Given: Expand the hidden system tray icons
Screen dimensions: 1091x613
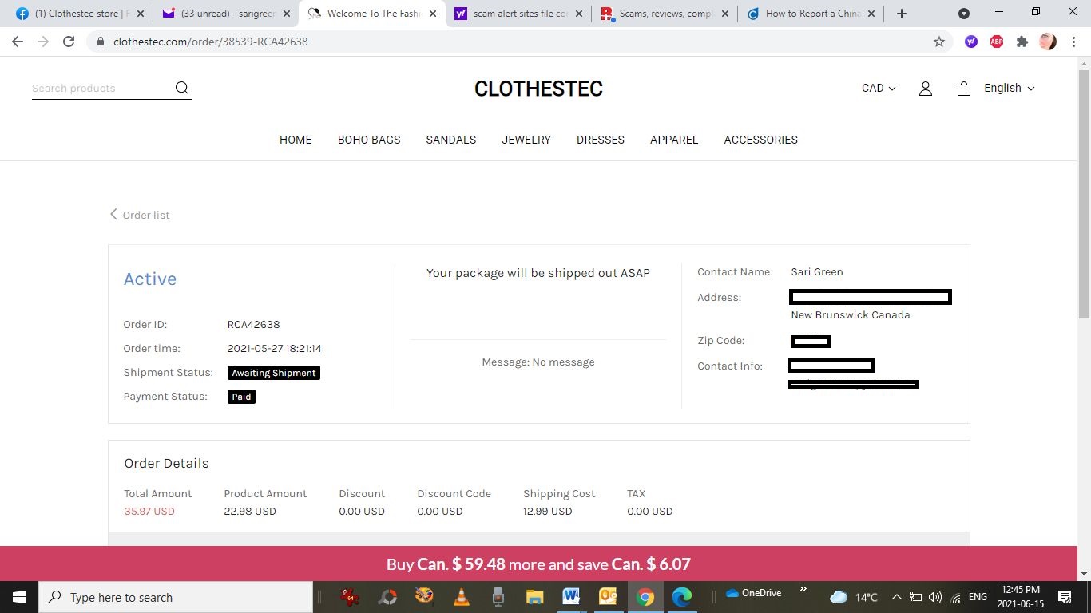Looking at the screenshot, I should pos(896,597).
